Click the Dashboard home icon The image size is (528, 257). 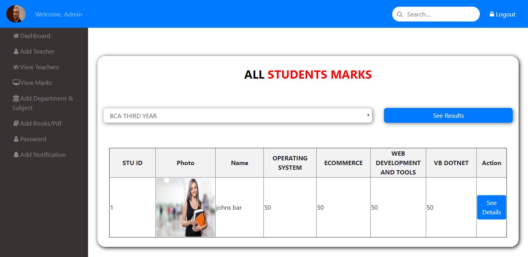point(16,36)
